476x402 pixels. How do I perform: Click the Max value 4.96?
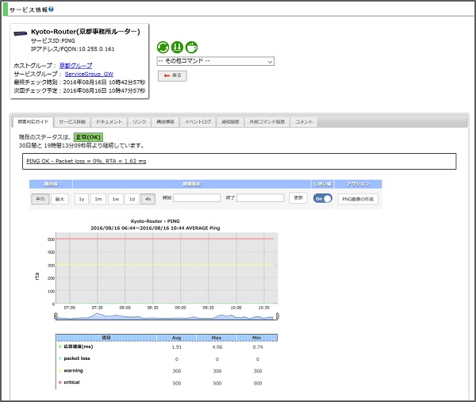[217, 347]
